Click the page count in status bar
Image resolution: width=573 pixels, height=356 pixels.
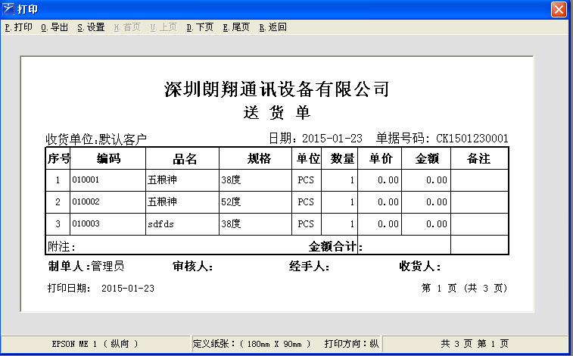(475, 343)
